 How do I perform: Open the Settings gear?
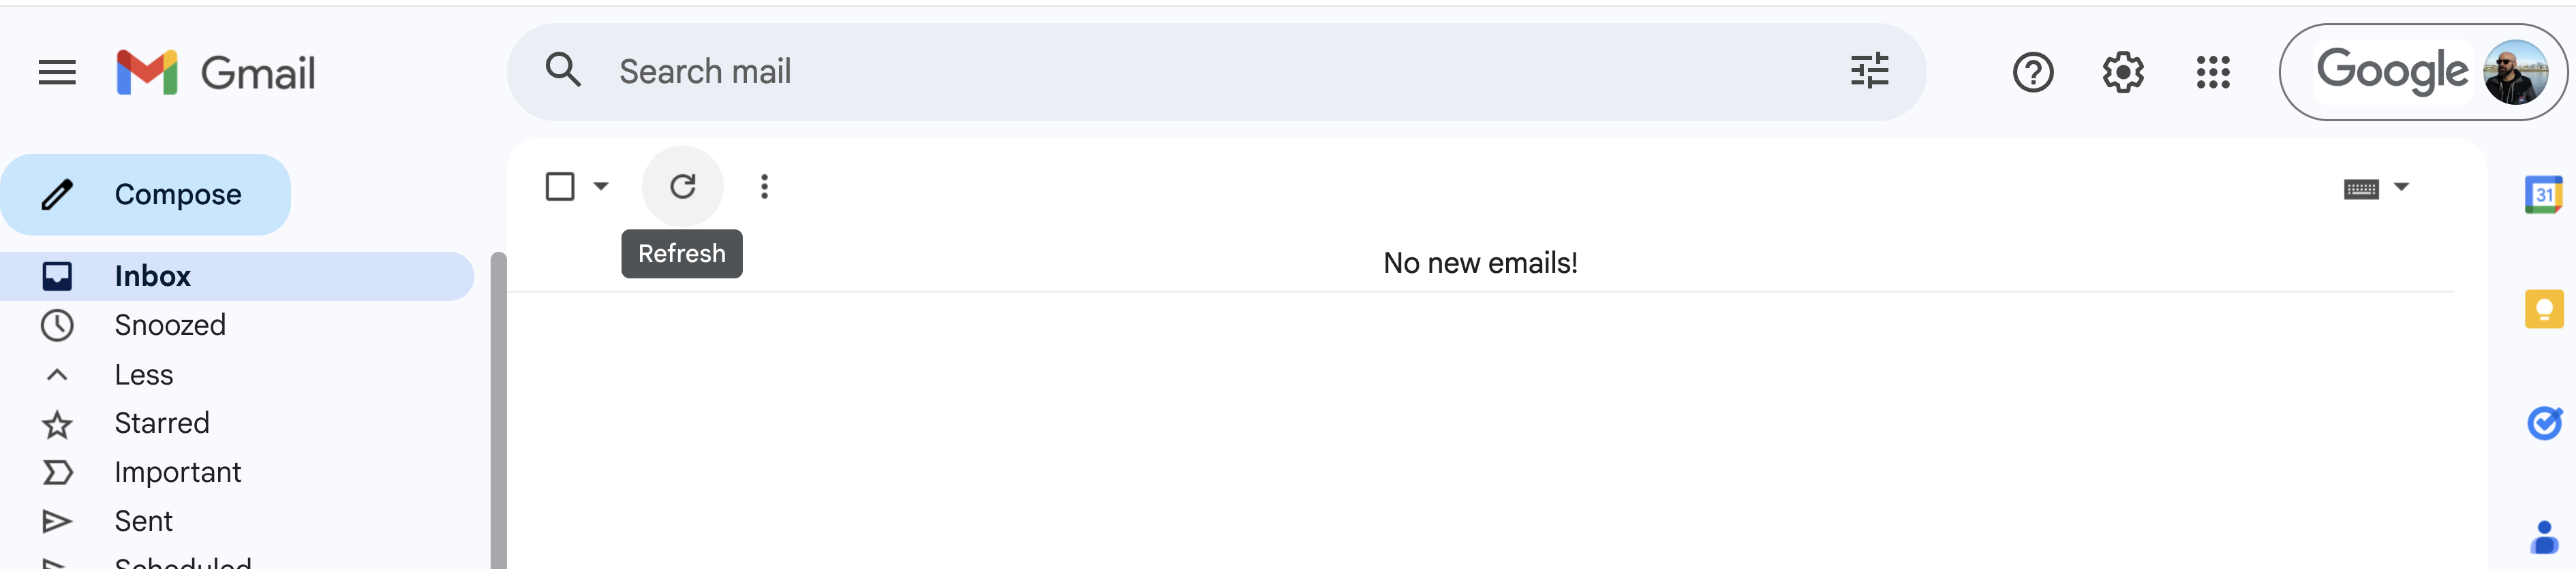tap(2122, 72)
